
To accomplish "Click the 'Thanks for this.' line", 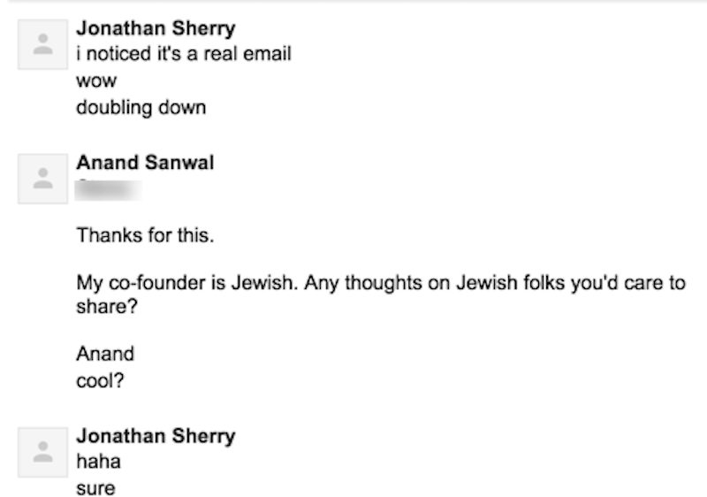I will tap(145, 235).
